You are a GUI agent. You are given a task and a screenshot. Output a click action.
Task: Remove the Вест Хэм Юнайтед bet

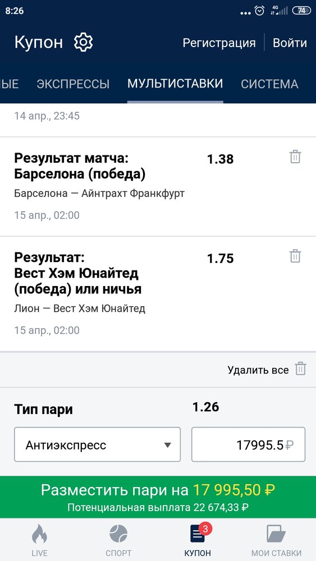point(295,256)
